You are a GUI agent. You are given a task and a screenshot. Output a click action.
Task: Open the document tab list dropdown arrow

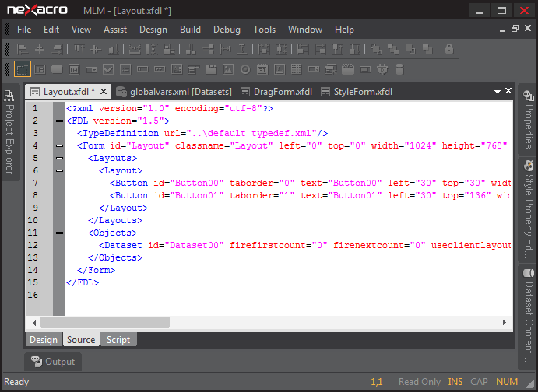click(497, 92)
